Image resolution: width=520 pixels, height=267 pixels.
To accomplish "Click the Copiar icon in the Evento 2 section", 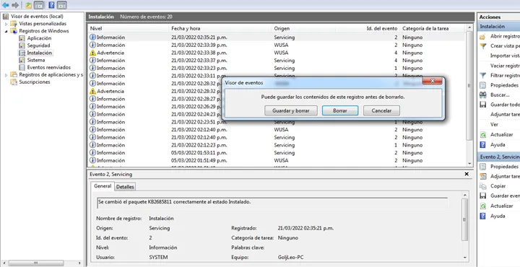I will 483,186.
